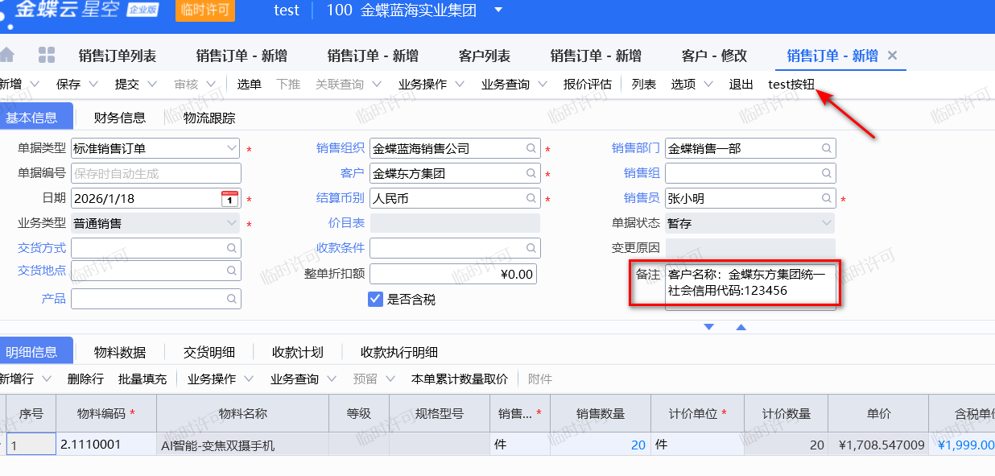Click search icon in 销售组织 field

point(531,148)
